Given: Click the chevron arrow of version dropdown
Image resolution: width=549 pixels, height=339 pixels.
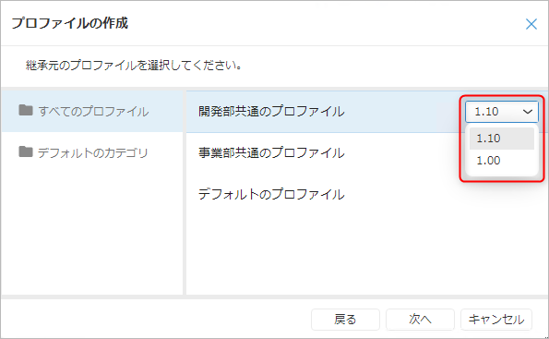Looking at the screenshot, I should 527,112.
